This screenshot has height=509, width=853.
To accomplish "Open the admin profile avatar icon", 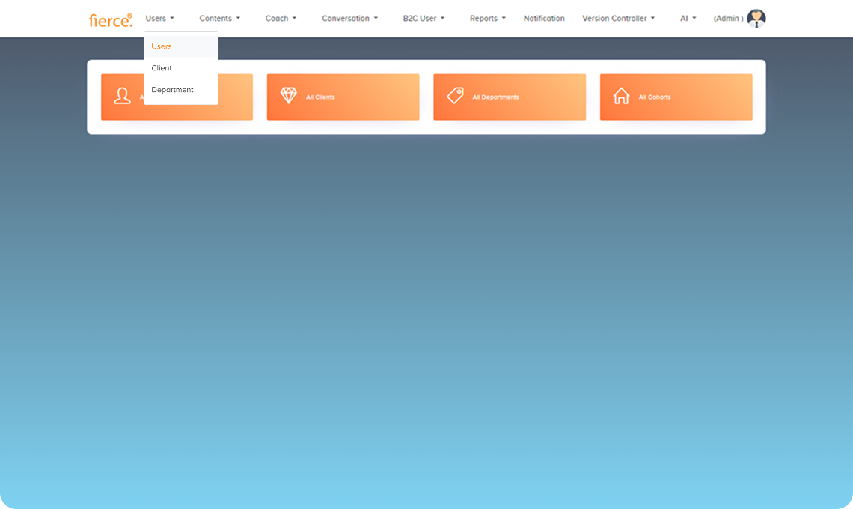I will click(x=757, y=18).
